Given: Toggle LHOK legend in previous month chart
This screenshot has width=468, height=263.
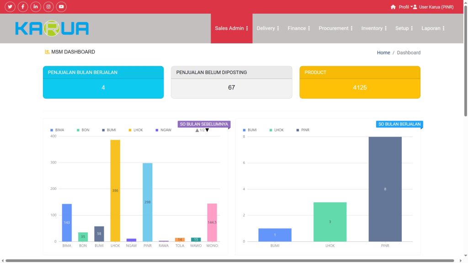Looking at the screenshot, I should coord(136,130).
